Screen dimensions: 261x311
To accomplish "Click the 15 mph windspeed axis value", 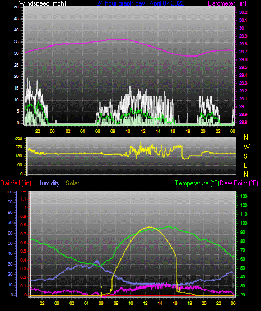I will pos(16,89).
